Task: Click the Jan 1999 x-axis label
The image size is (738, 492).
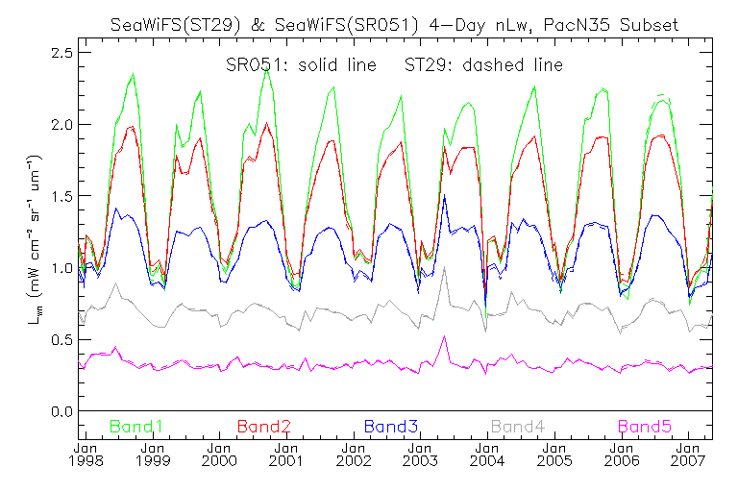Action: (x=153, y=455)
